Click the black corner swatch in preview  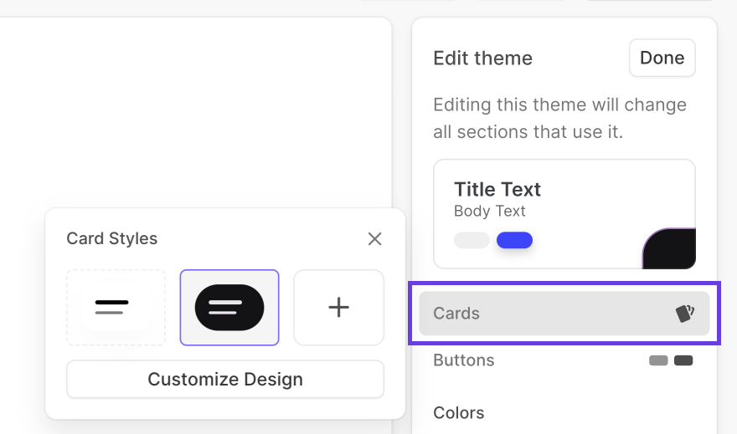[672, 250]
